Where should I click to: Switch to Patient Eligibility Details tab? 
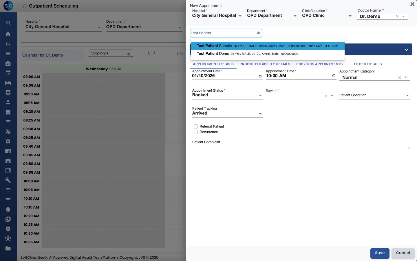point(265,64)
